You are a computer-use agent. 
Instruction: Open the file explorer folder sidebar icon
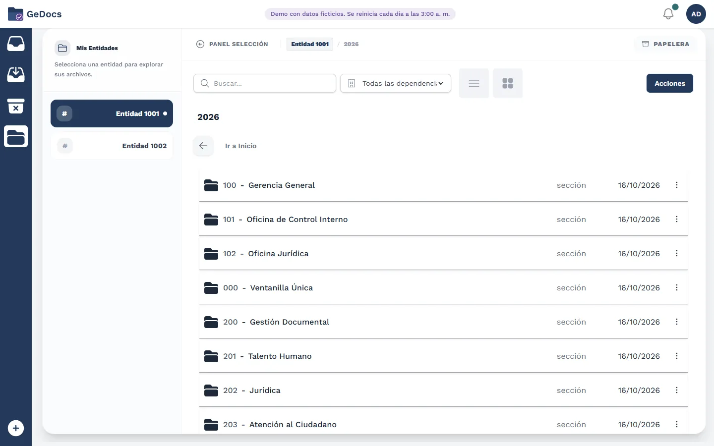click(x=16, y=136)
